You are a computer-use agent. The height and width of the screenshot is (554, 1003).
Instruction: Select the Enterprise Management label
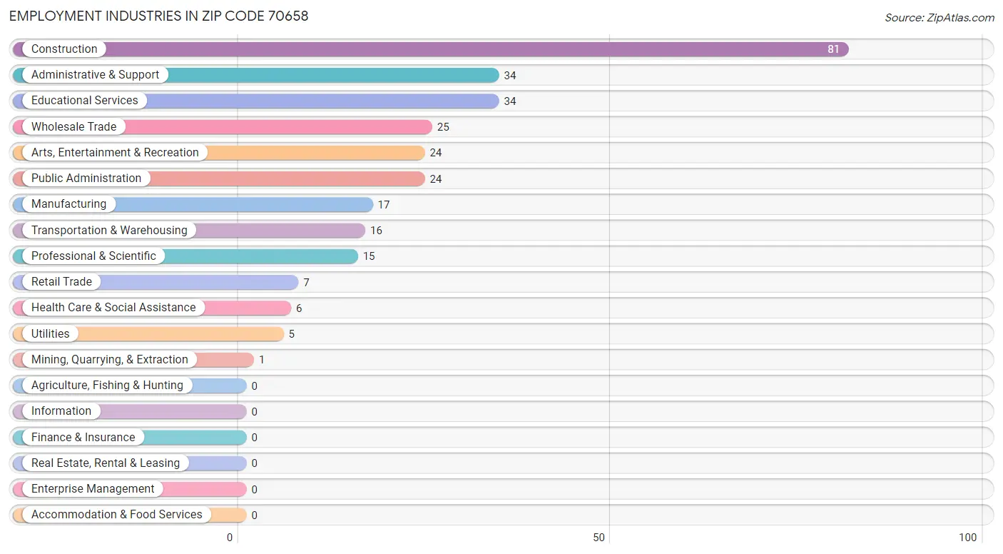93,489
